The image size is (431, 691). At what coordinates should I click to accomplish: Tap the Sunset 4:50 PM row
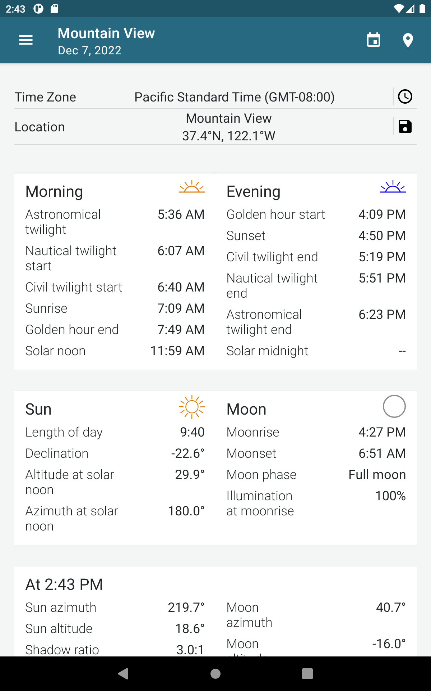coord(316,236)
